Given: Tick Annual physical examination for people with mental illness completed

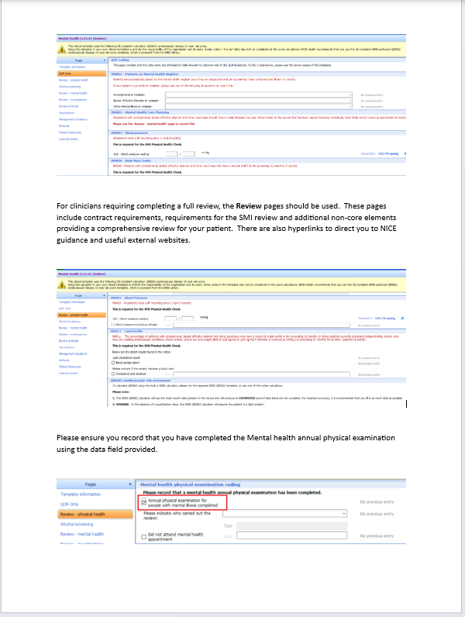Looking at the screenshot, I should (x=144, y=502).
